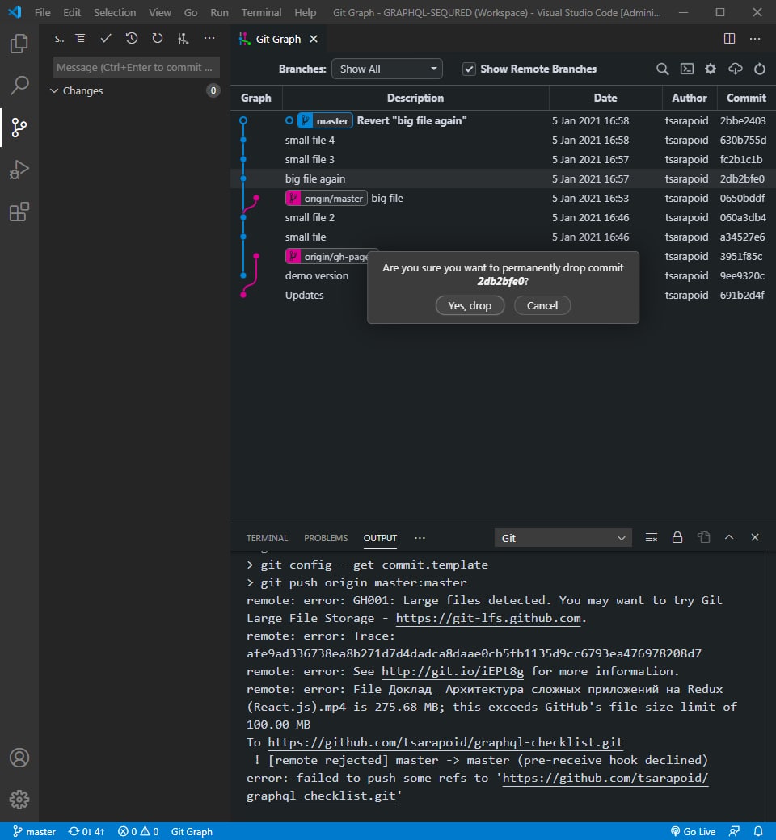The image size is (776, 840).
Task: Maximize the panel with the chevron
Action: (x=729, y=537)
